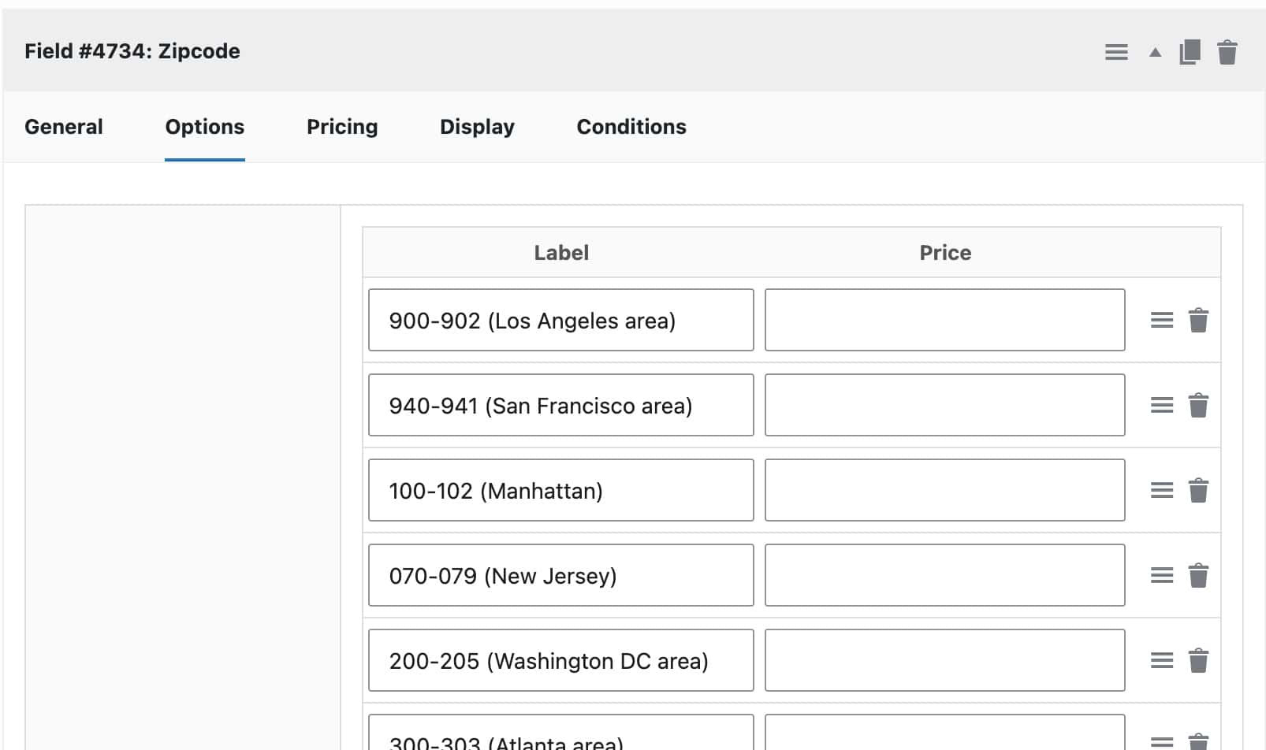The width and height of the screenshot is (1266, 750).
Task: Collapse the Zipcode field with the up arrow
Action: [1155, 52]
